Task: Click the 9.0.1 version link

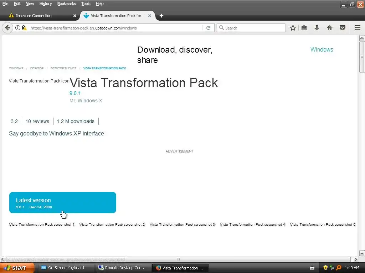Action: (75, 93)
